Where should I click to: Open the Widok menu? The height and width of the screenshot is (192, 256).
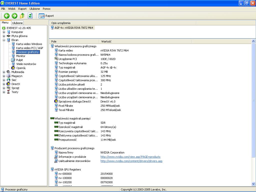tap(12, 9)
